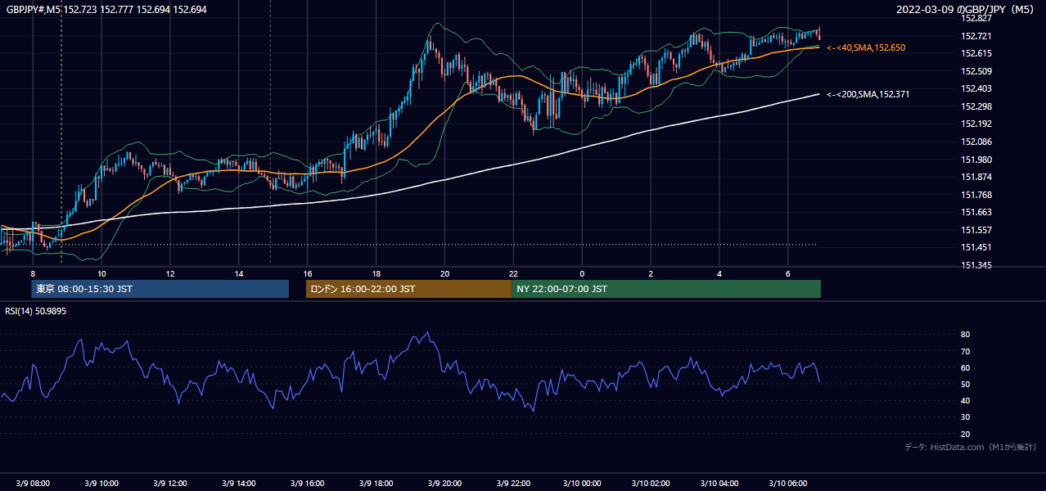
Task: Click price level 152.403 on the axis
Action: 976,88
